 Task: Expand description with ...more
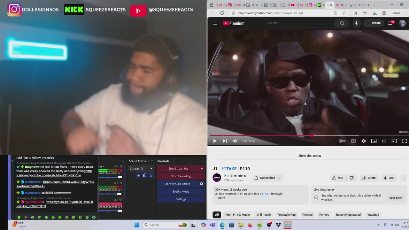(x=220, y=198)
